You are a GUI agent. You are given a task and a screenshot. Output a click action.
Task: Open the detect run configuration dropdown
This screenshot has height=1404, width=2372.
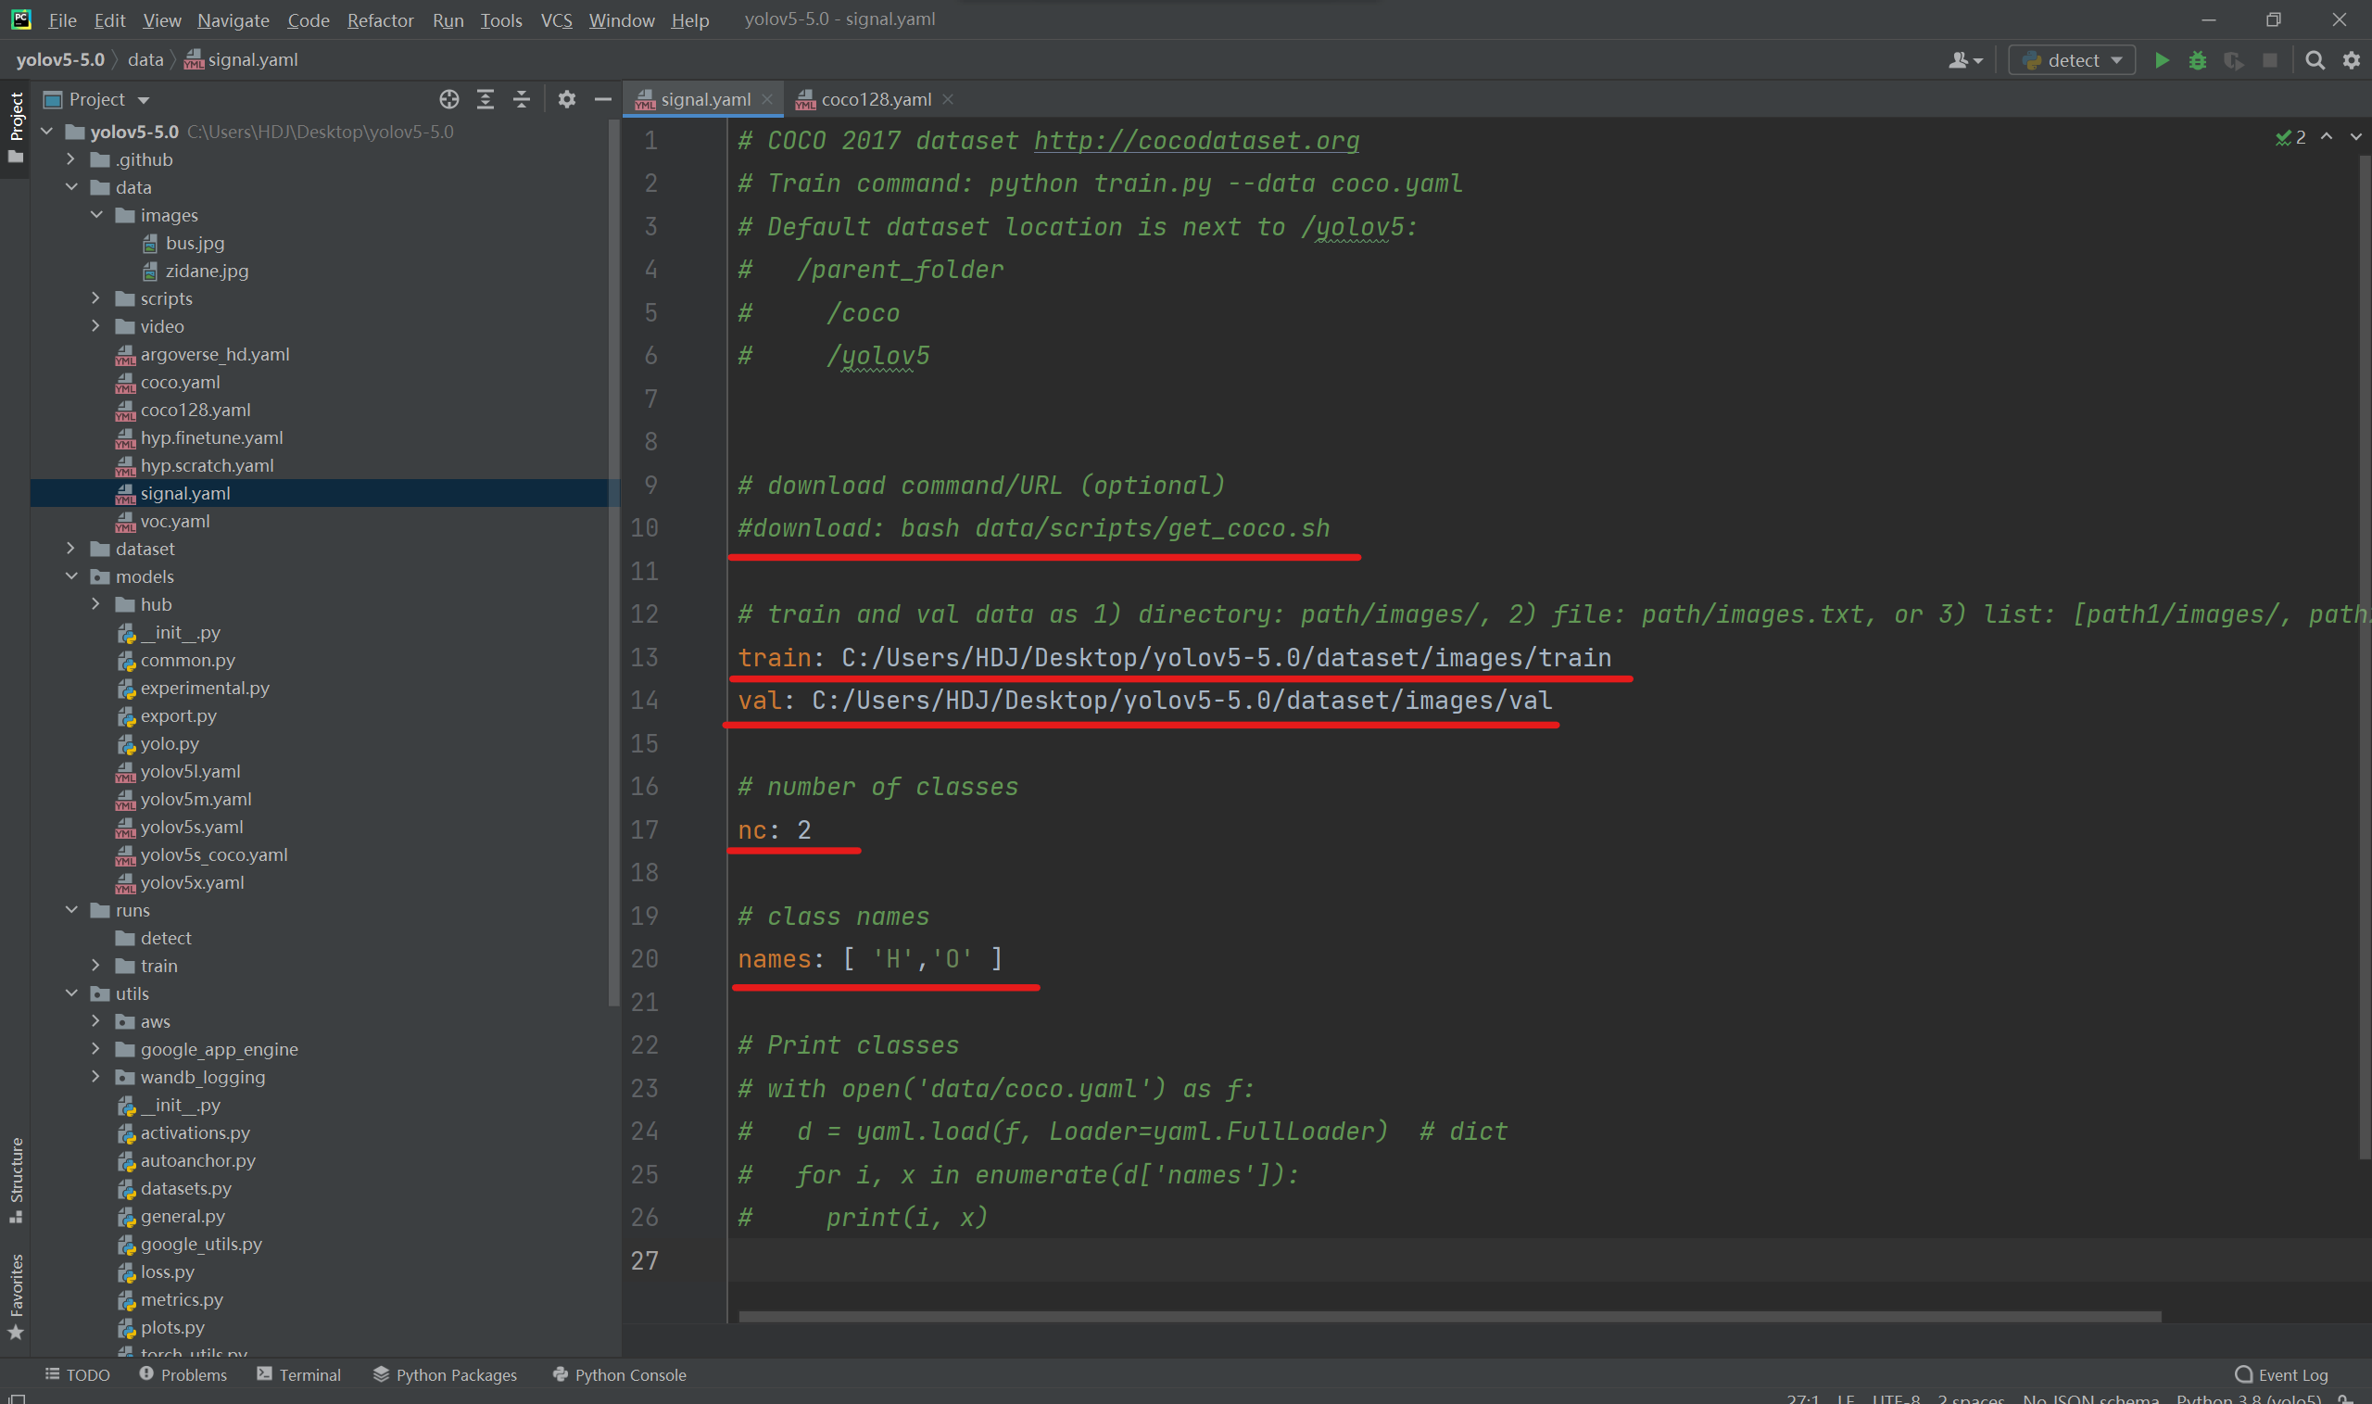2071,60
